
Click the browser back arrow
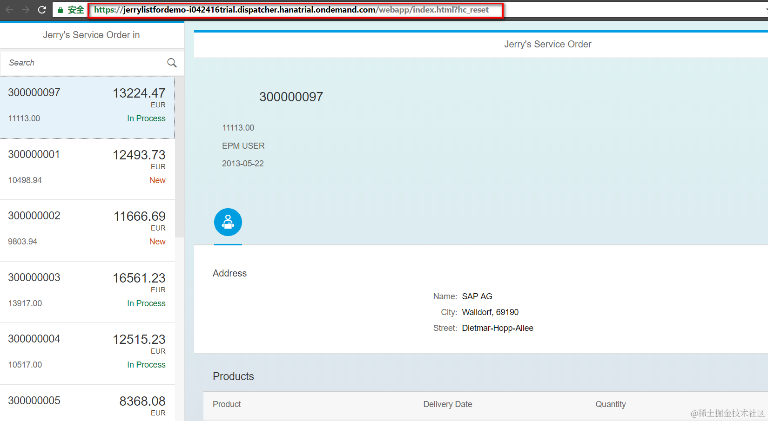pos(9,10)
